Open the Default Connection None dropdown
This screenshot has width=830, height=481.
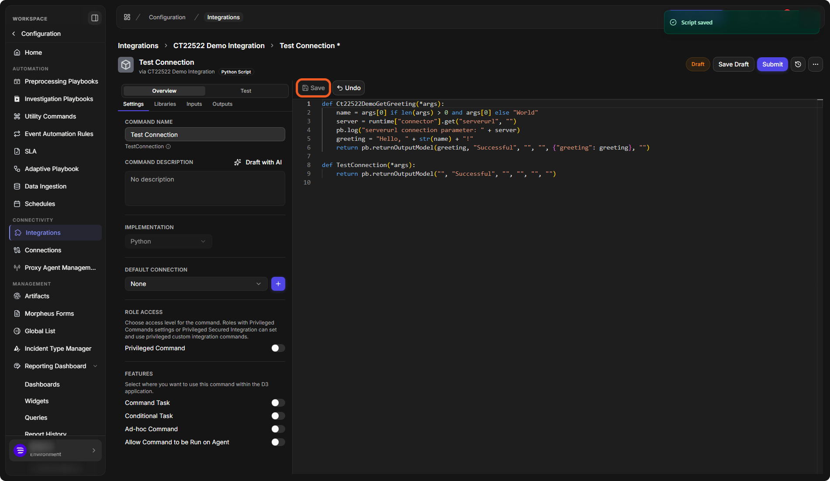pyautogui.click(x=196, y=284)
